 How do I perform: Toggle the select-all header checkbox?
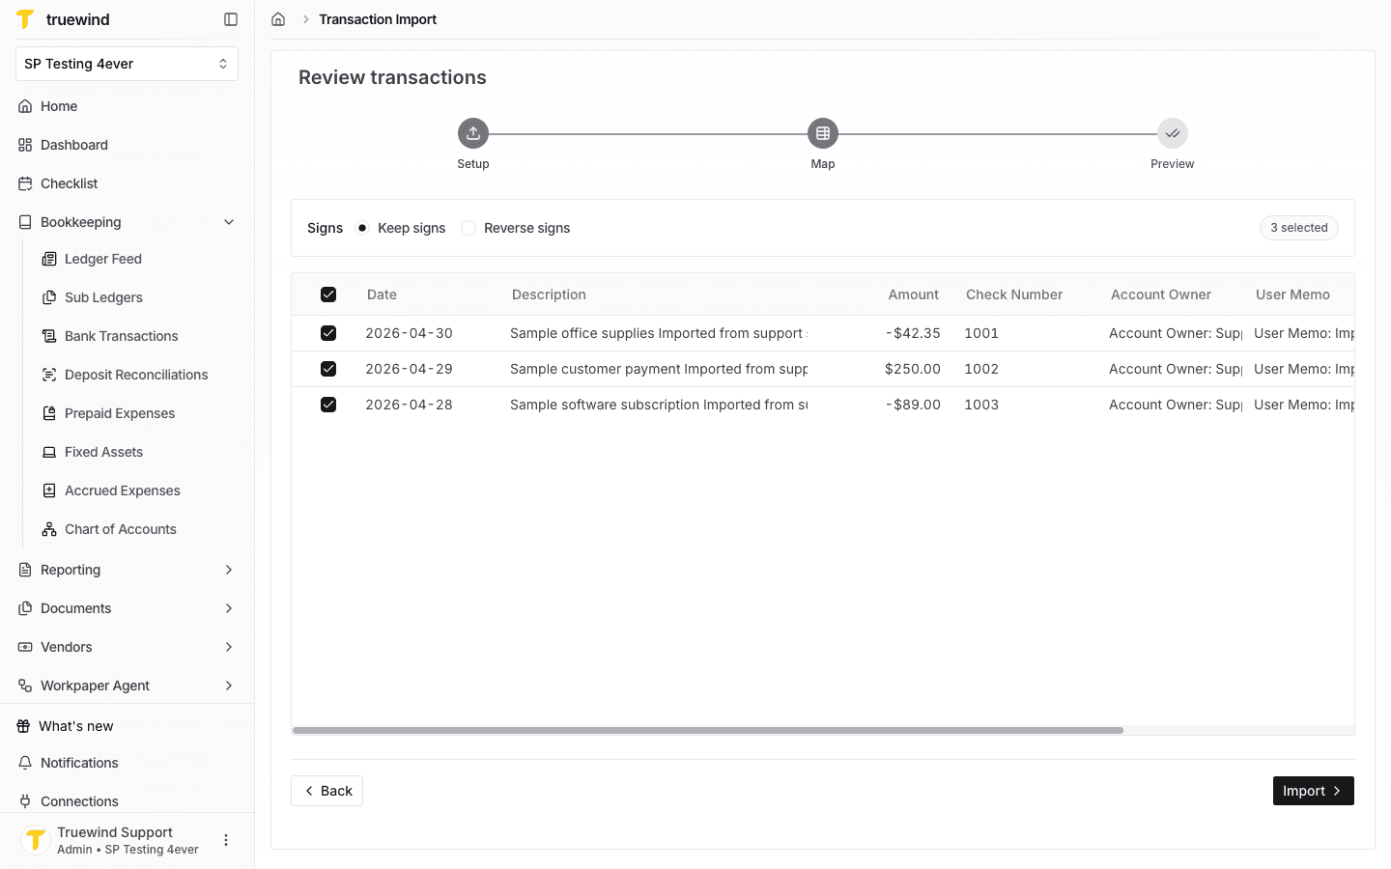pyautogui.click(x=328, y=294)
